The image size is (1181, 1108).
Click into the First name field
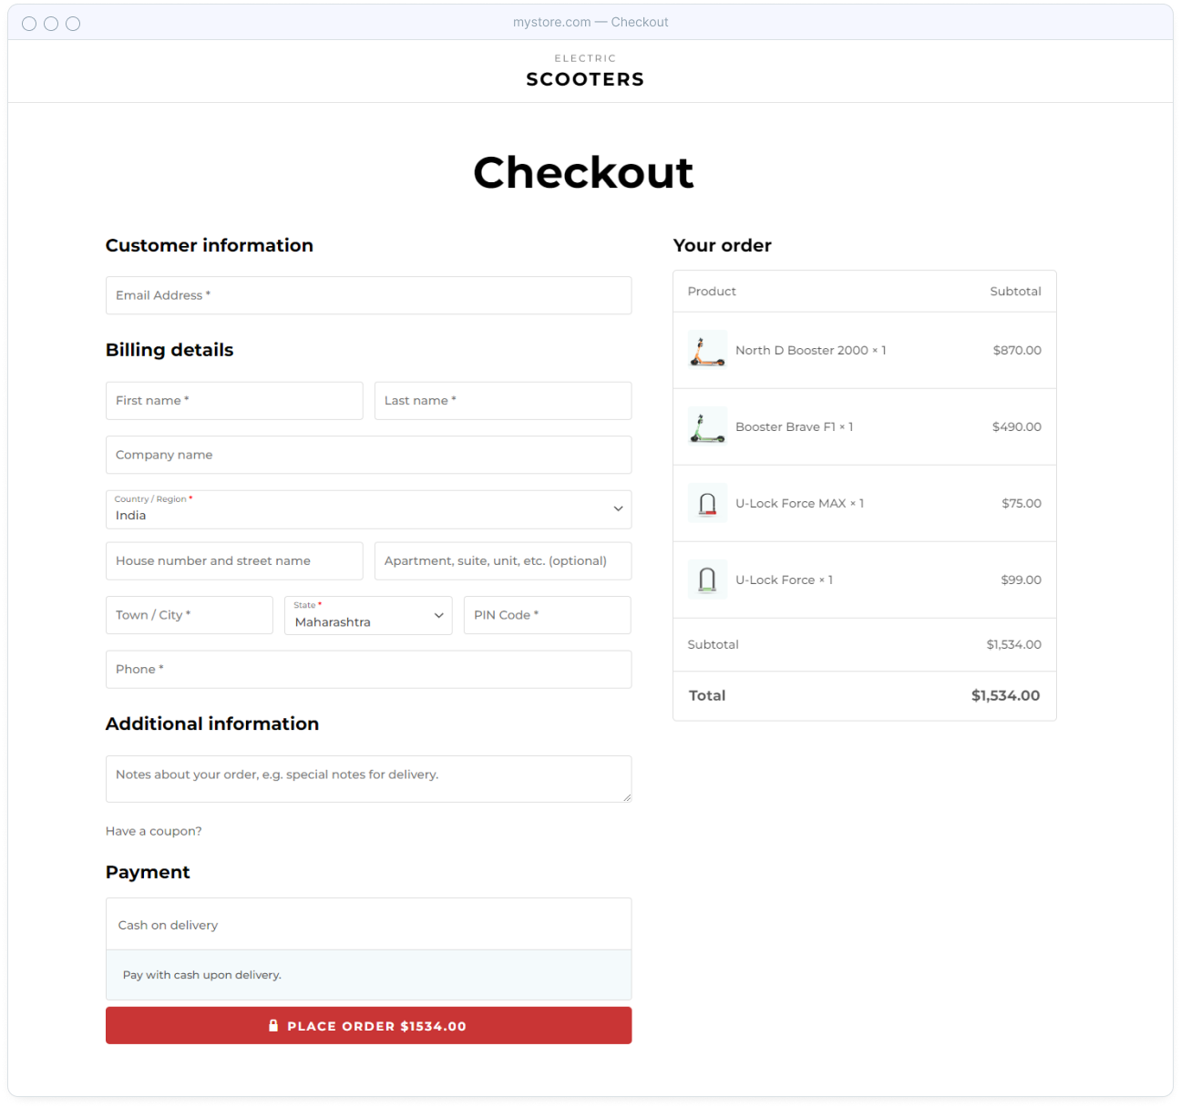[x=234, y=401]
